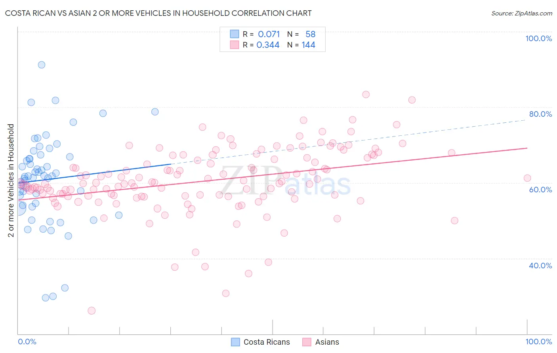The height and width of the screenshot is (353, 557).
Task: Click the 80.0% y-axis label
Action: pyautogui.click(x=540, y=114)
